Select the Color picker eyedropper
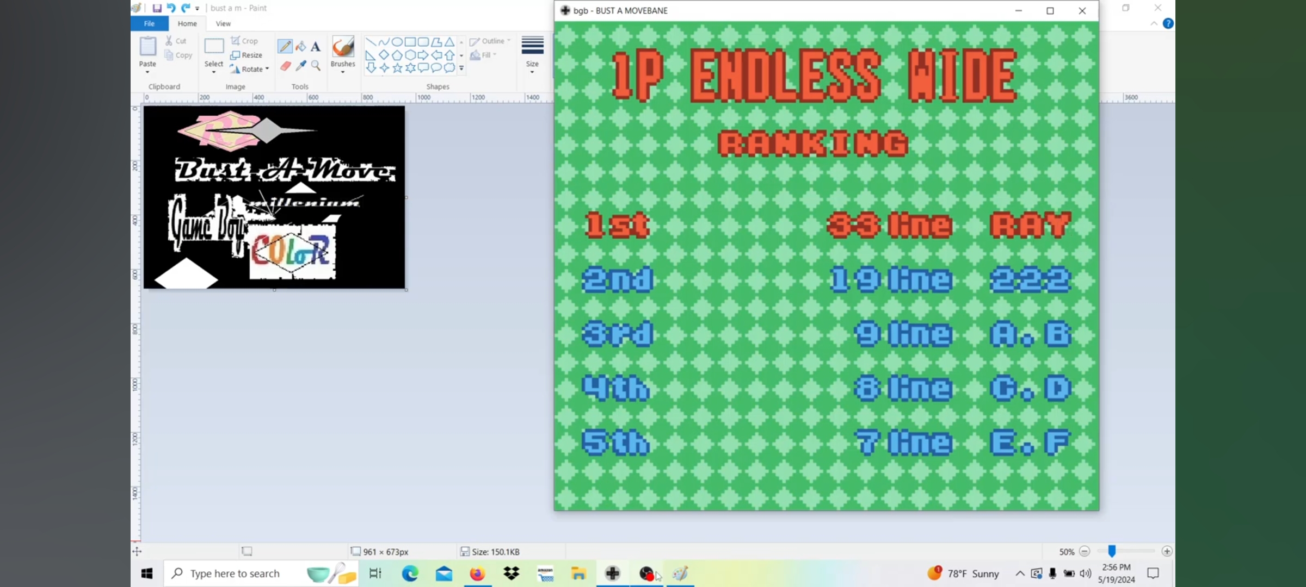 tap(300, 66)
